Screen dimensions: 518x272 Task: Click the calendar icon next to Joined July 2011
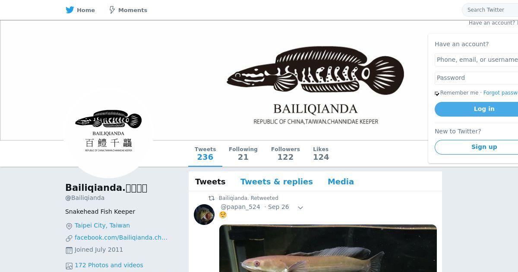point(69,250)
